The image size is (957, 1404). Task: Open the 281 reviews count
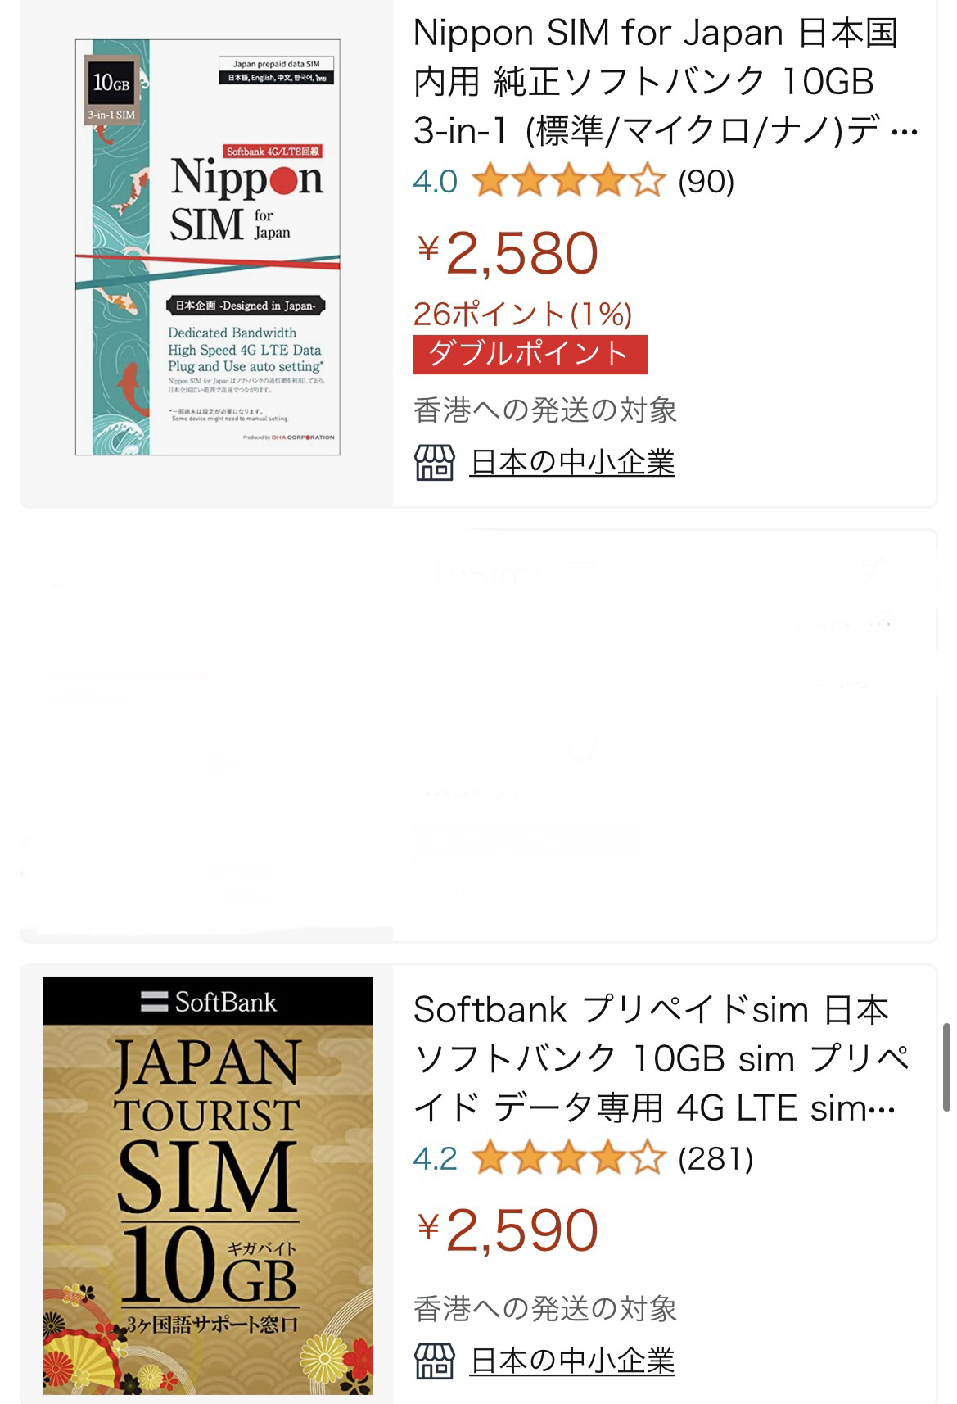[715, 1159]
